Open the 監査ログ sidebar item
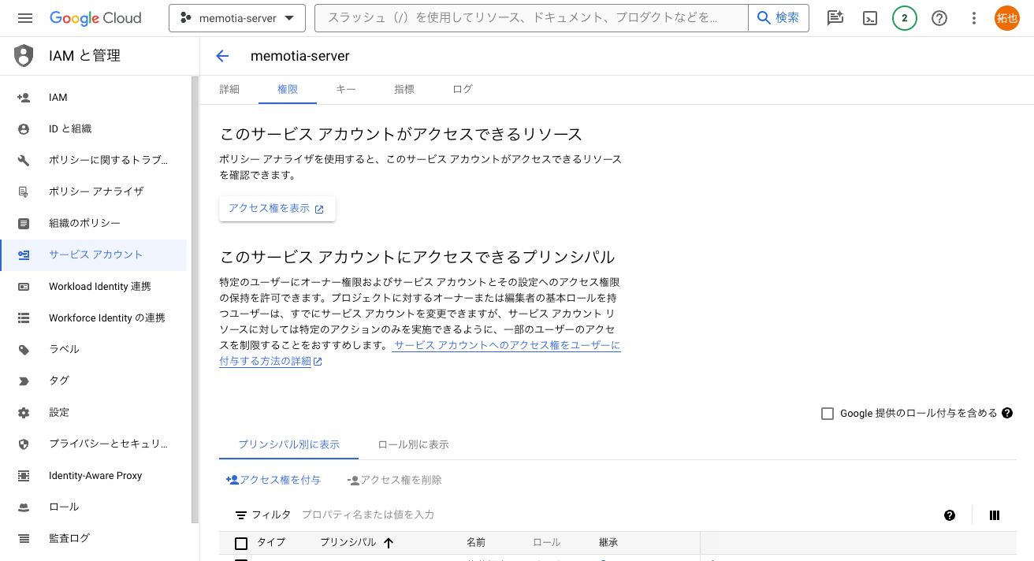This screenshot has height=561, width=1034. pos(95,539)
